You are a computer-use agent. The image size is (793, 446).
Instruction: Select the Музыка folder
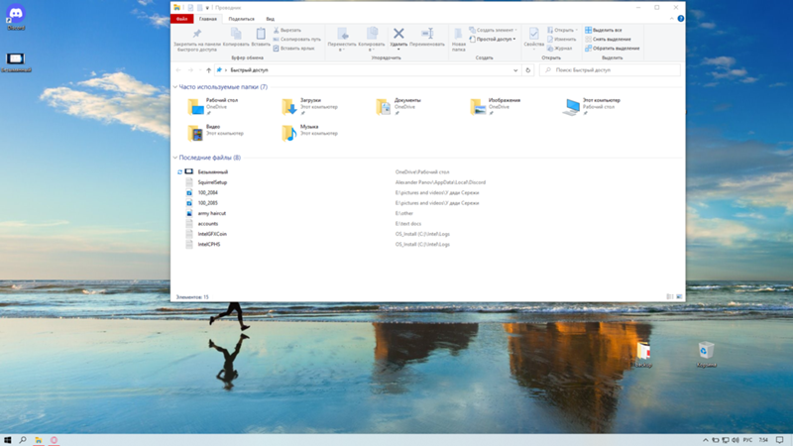click(x=309, y=133)
